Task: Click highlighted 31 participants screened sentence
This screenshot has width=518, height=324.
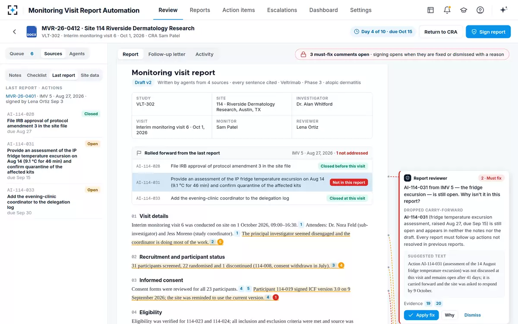Action: (x=231, y=265)
